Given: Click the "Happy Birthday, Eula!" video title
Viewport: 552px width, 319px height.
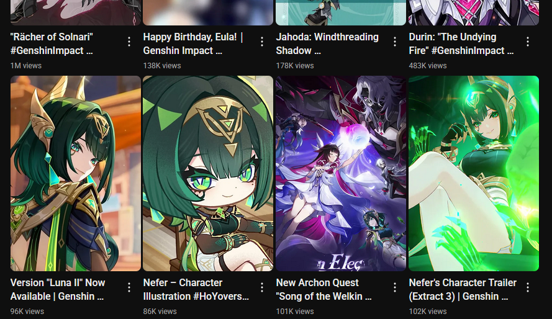Looking at the screenshot, I should tap(193, 43).
